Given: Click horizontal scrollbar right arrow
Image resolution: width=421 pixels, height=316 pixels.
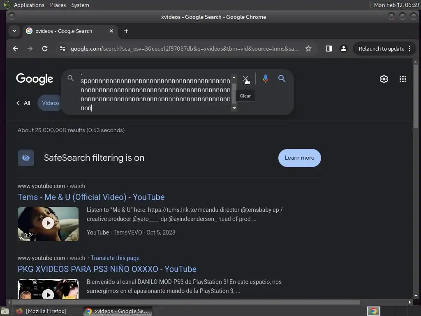Looking at the screenshot, I should tap(410, 302).
